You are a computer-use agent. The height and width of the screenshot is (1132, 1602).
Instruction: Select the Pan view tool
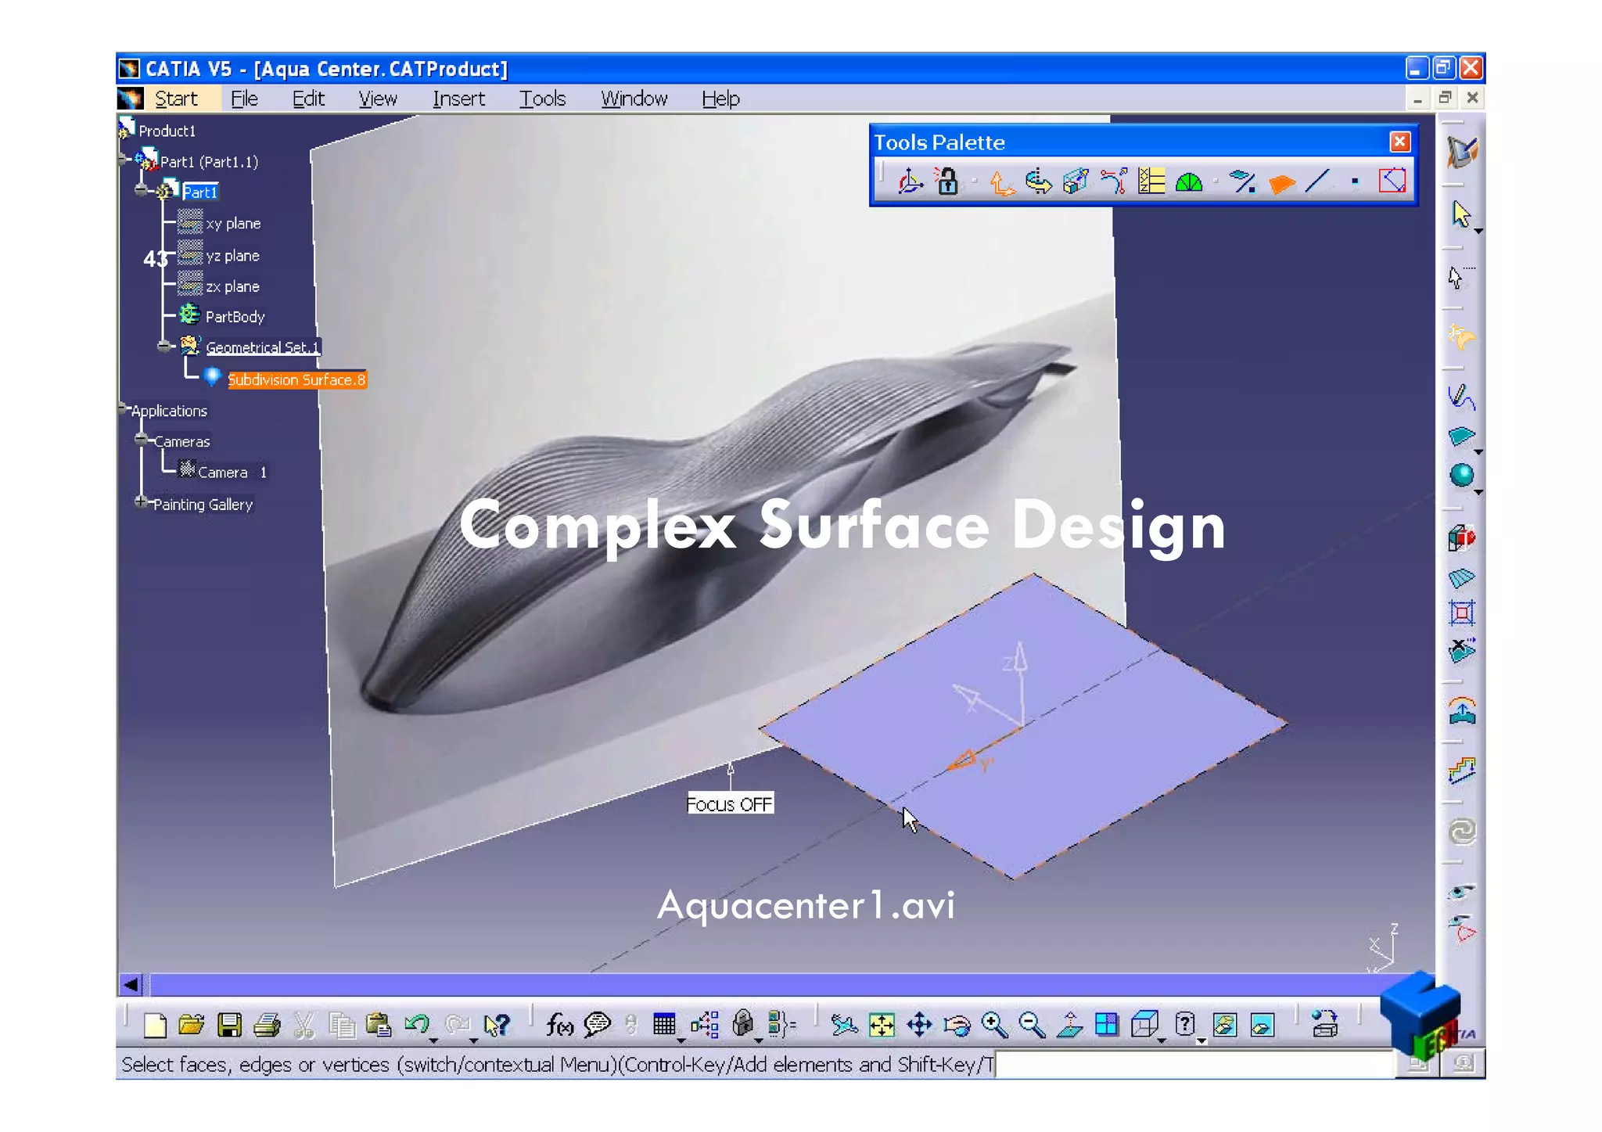[919, 1025]
